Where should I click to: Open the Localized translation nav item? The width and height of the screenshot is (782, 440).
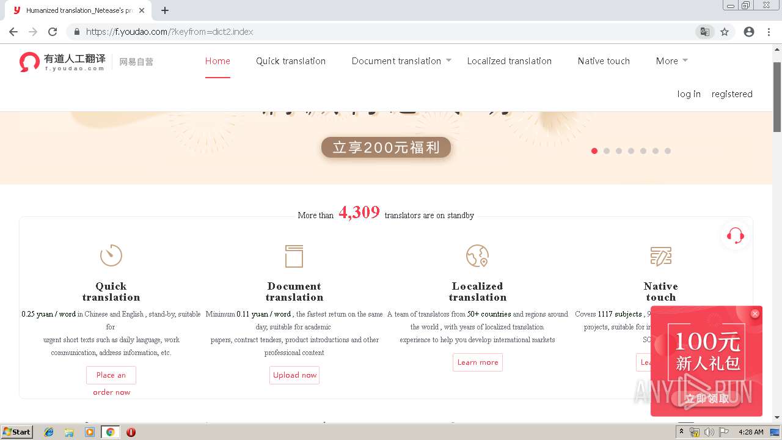510,61
